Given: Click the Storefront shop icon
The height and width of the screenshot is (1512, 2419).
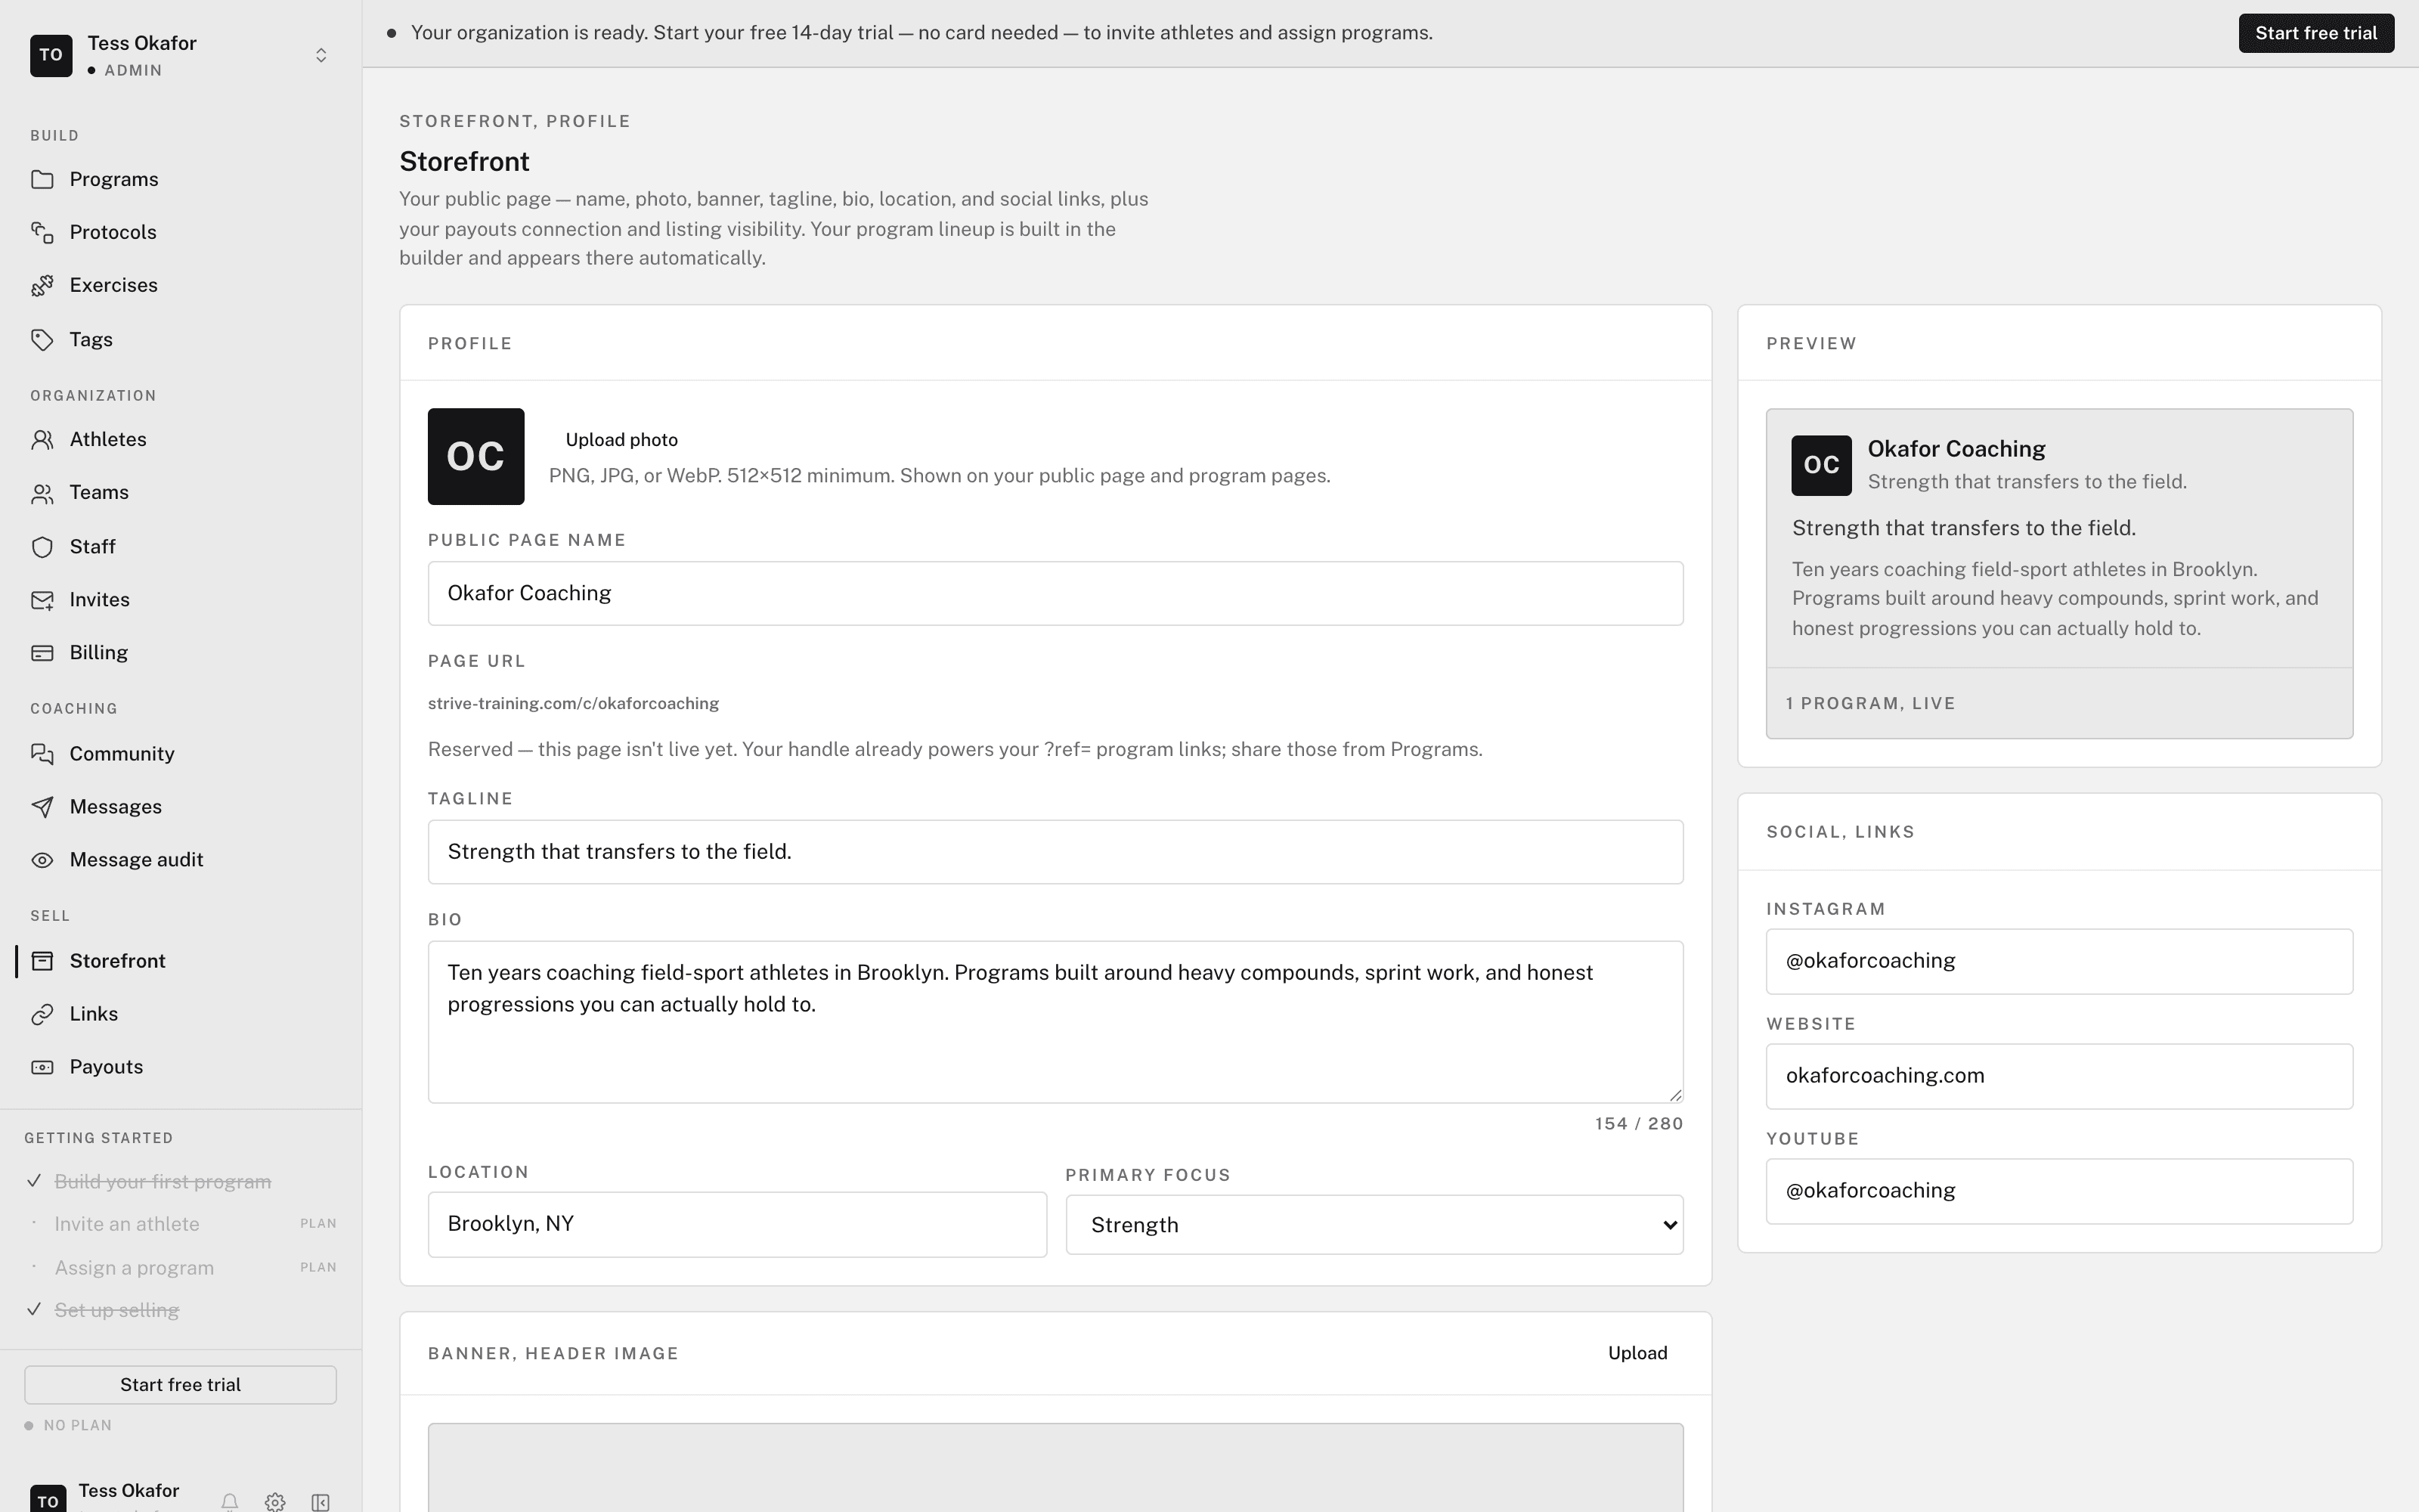Looking at the screenshot, I should tap(42, 961).
